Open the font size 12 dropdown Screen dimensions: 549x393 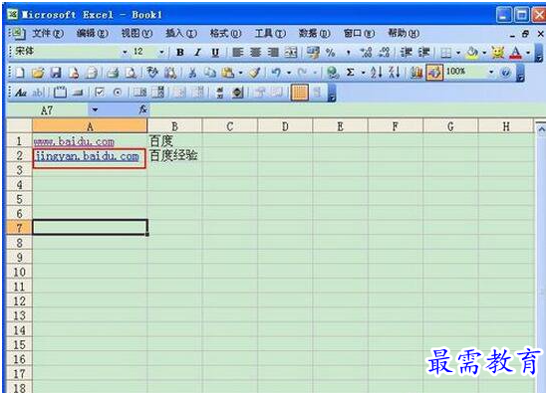pyautogui.click(x=161, y=53)
